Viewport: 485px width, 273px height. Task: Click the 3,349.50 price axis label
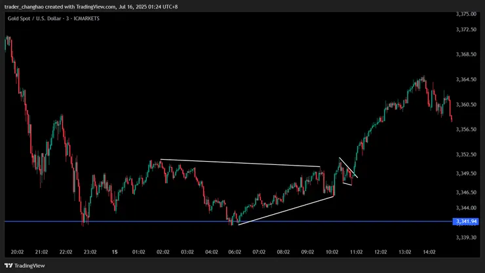tap(466, 173)
